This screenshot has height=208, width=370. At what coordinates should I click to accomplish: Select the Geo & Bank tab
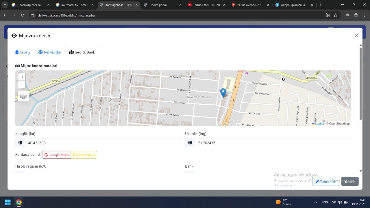pos(82,52)
